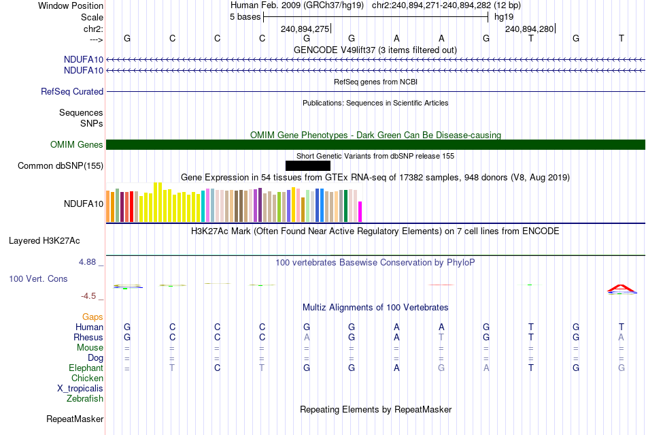646x435 pixels.
Task: Click the GENCODE V49lift37 track title
Action: pyautogui.click(x=375, y=50)
